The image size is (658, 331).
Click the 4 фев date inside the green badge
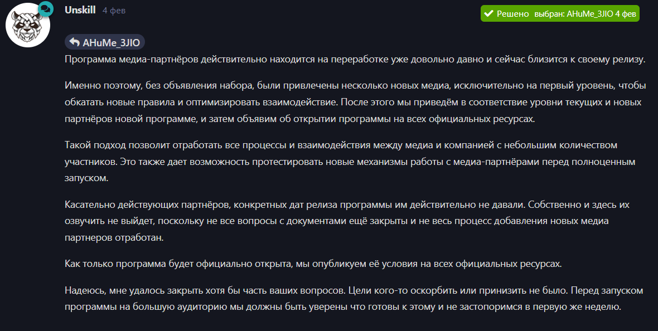coord(626,14)
